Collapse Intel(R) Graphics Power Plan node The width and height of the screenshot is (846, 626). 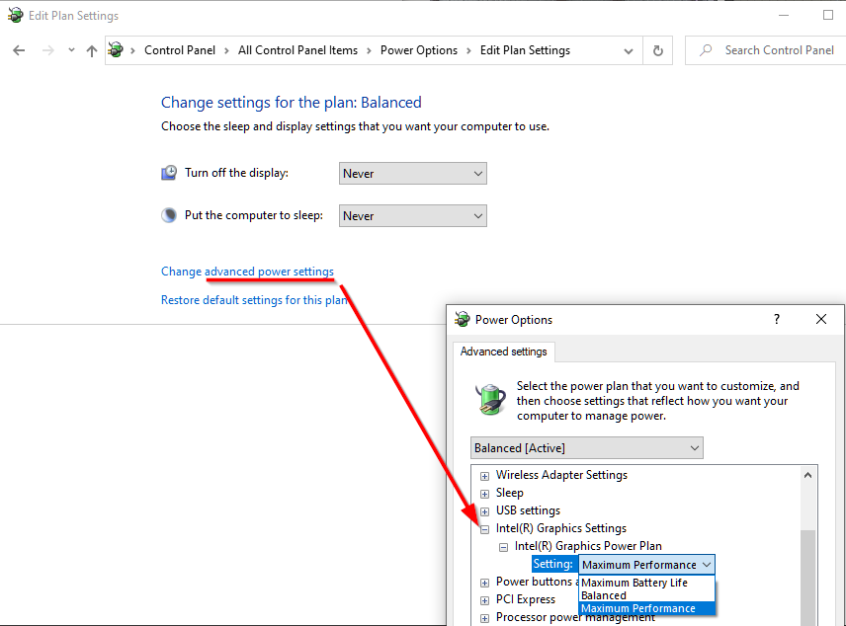(503, 547)
